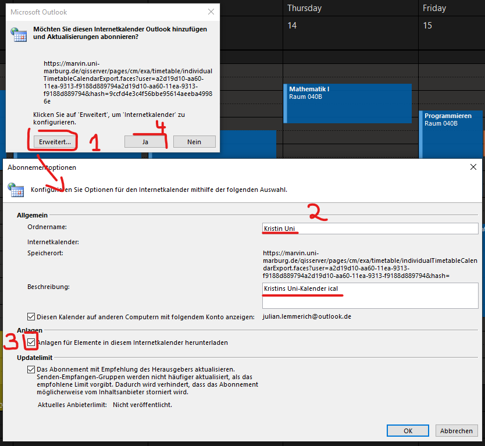485x446 pixels.
Task: Close the Microsoft Outlook dialog
Action: point(211,12)
